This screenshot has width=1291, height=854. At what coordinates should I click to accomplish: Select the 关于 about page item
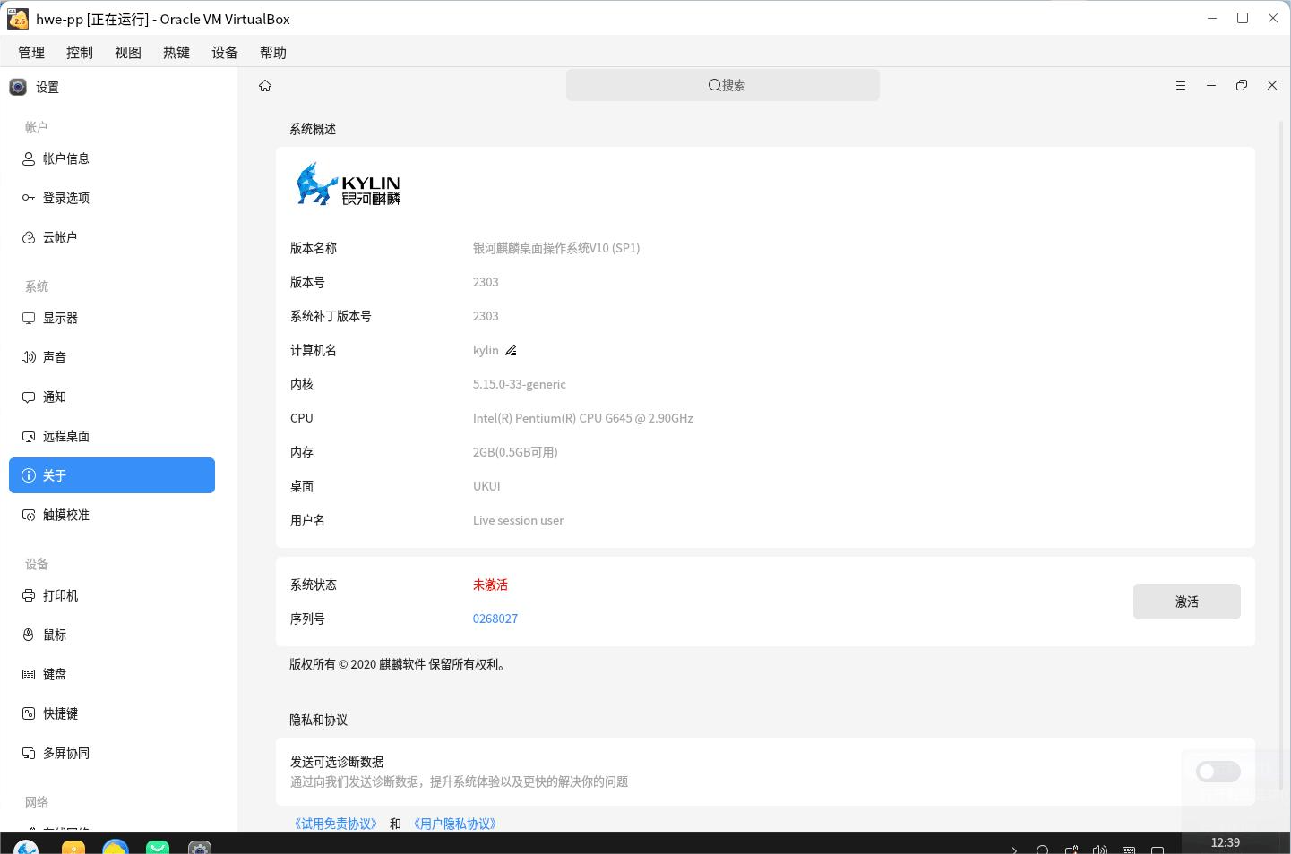[112, 475]
